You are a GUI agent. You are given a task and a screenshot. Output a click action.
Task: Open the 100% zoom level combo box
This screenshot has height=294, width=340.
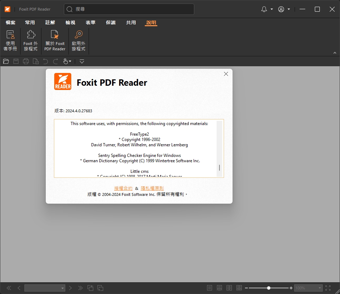coord(308,288)
